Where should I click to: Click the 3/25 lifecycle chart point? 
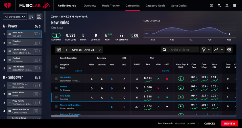click(172, 27)
